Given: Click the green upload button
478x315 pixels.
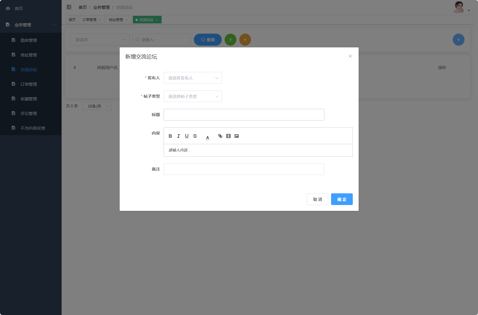Looking at the screenshot, I should pyautogui.click(x=230, y=39).
